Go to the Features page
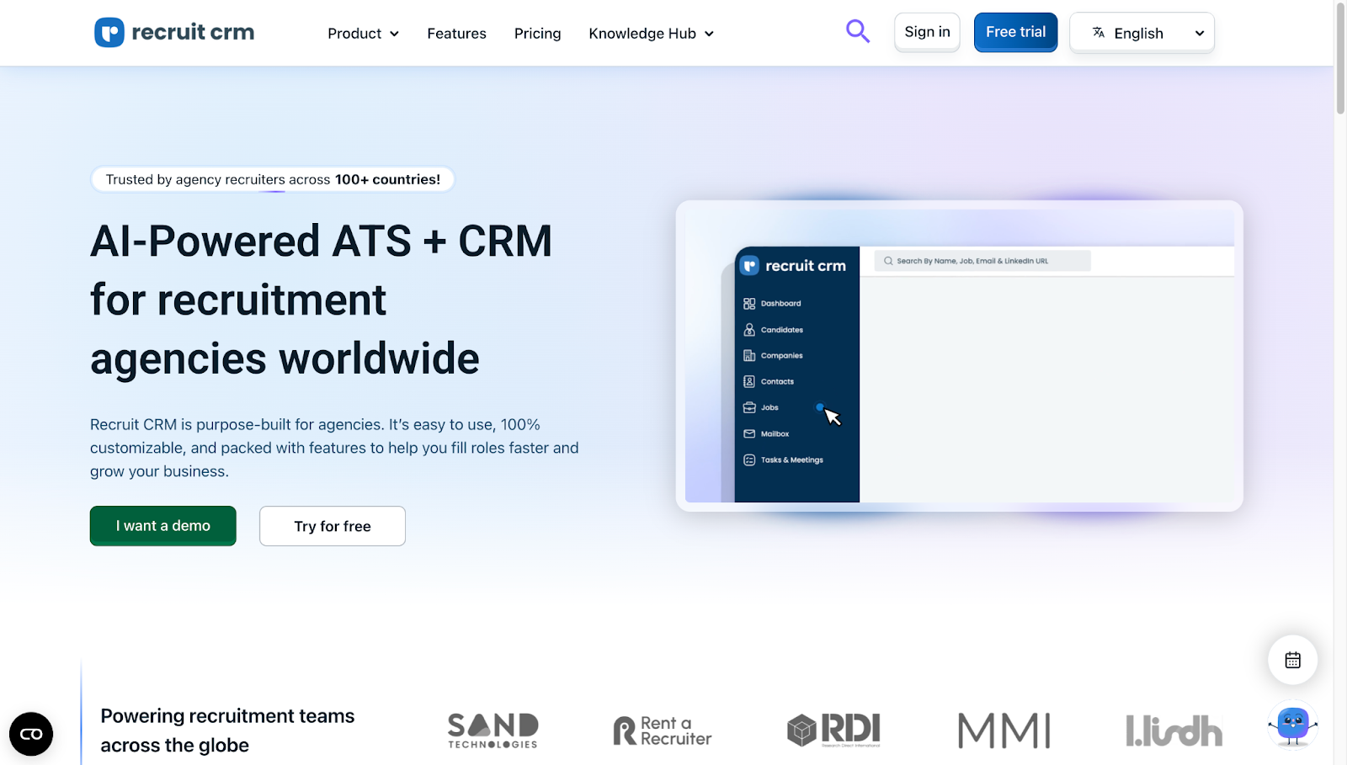This screenshot has width=1347, height=765. pyautogui.click(x=456, y=34)
